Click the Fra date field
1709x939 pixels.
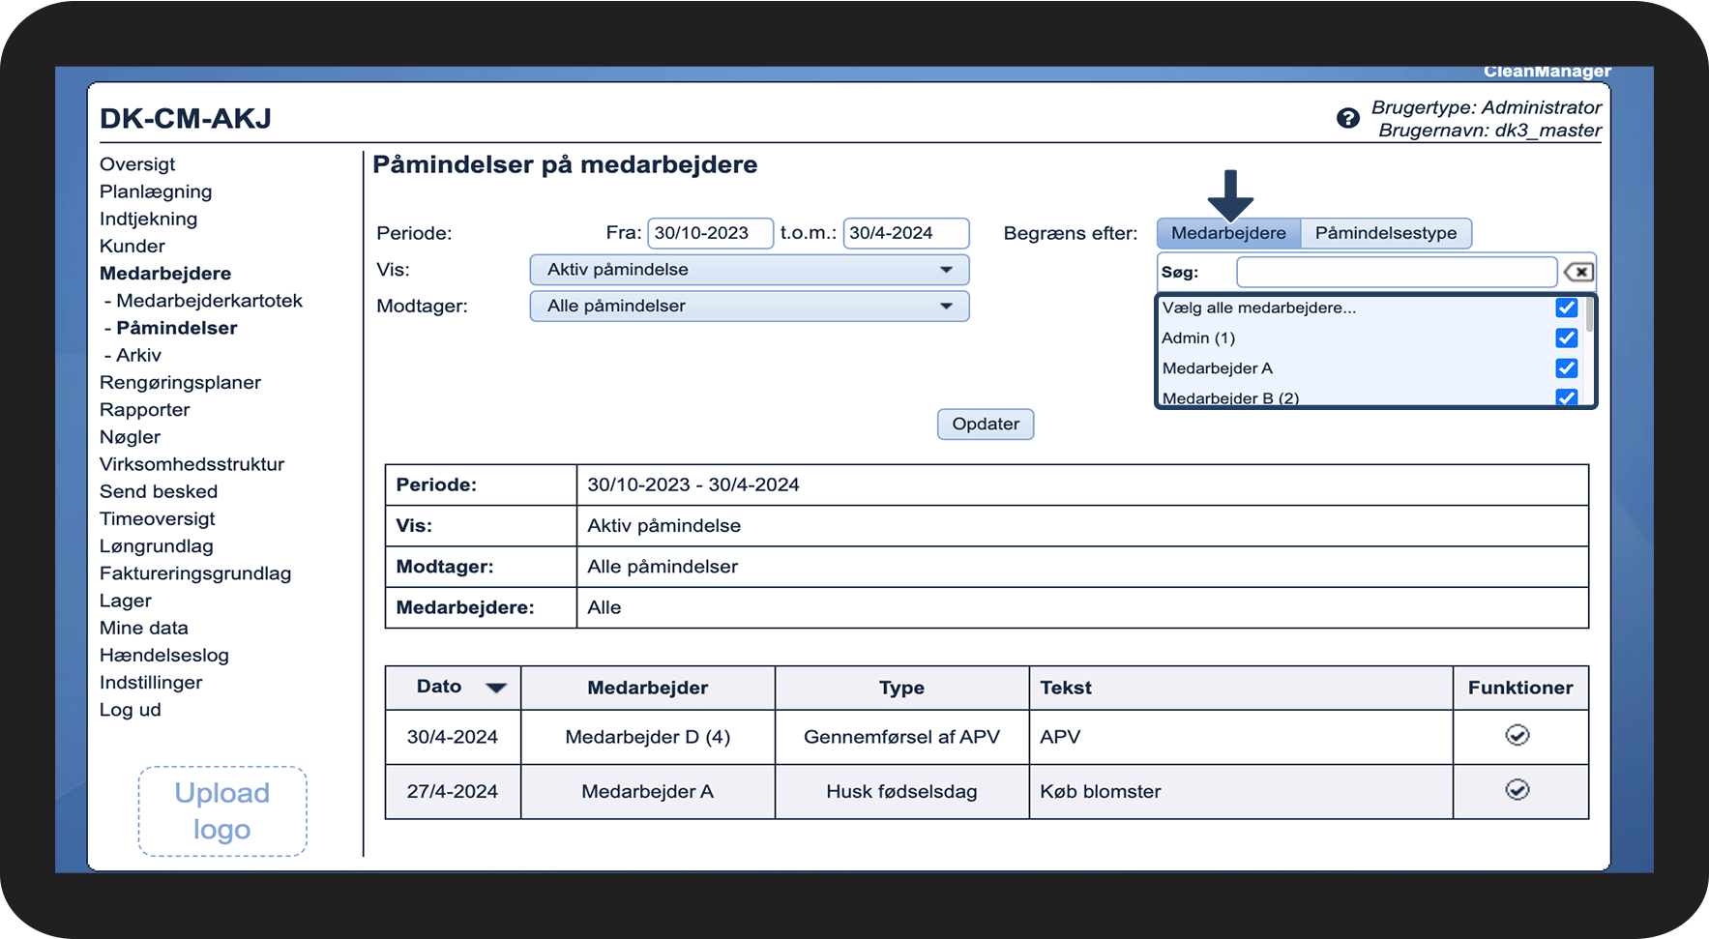[x=710, y=233]
